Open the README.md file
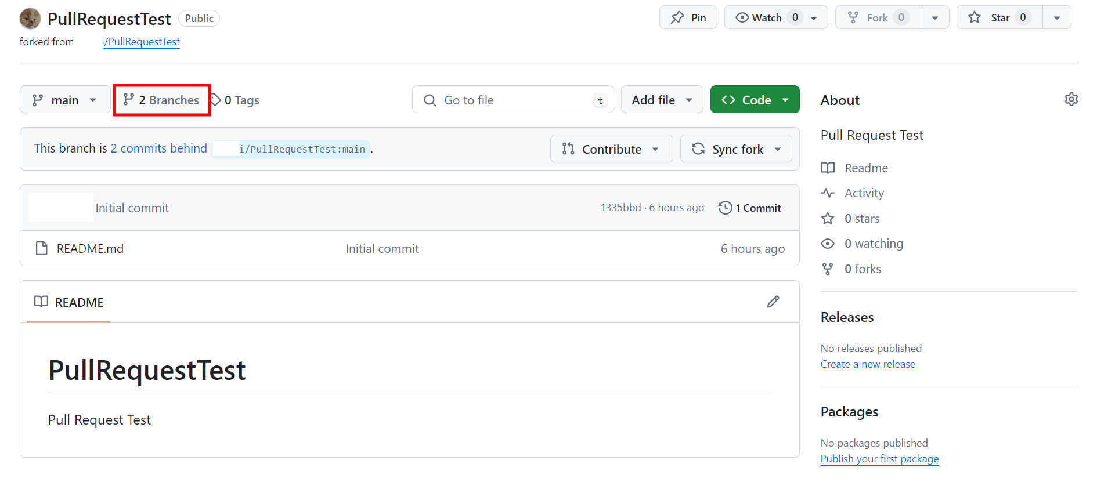Viewport: 1097px width, 493px height. point(90,248)
